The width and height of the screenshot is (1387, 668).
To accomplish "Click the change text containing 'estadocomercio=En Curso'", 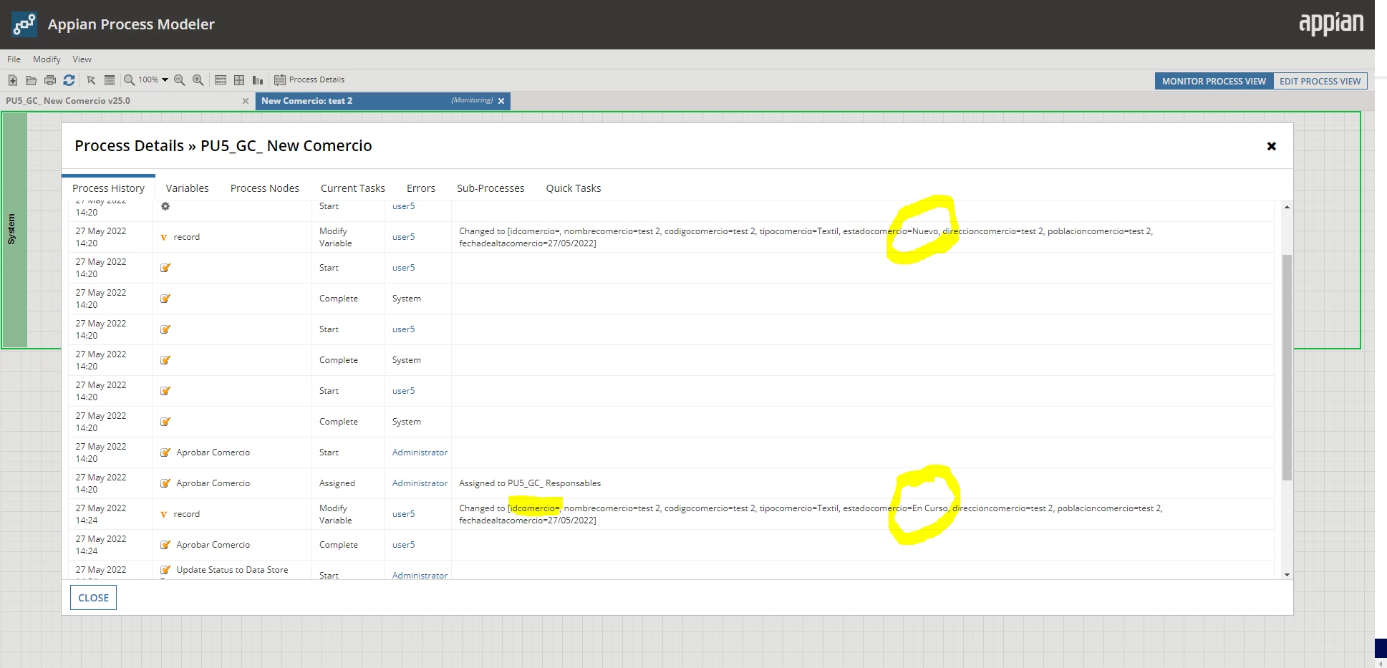I will coord(811,514).
